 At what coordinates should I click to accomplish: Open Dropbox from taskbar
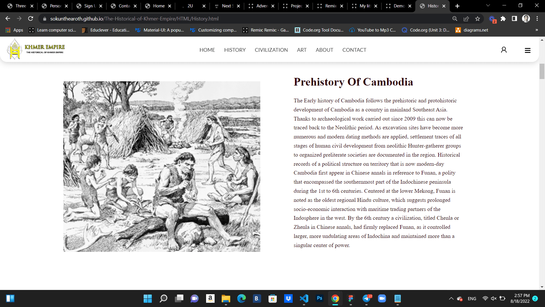tap(288, 298)
